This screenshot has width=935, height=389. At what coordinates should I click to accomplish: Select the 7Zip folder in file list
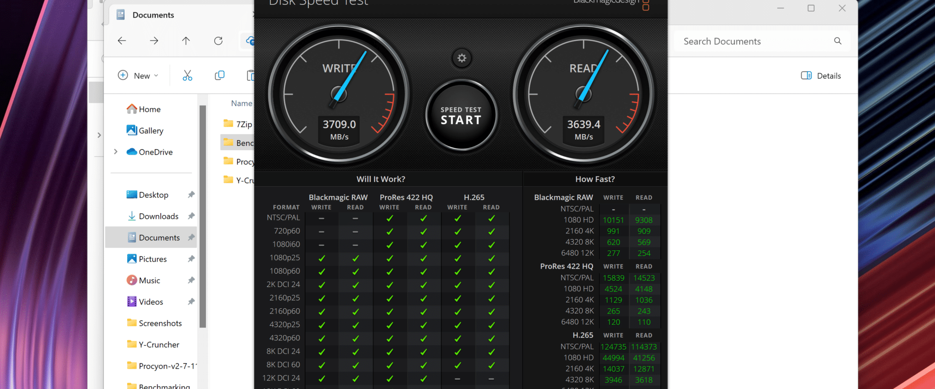[238, 124]
